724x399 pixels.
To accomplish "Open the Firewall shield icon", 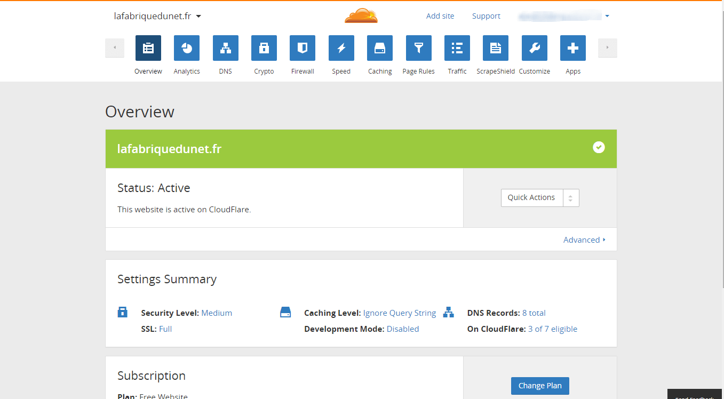I will point(303,48).
